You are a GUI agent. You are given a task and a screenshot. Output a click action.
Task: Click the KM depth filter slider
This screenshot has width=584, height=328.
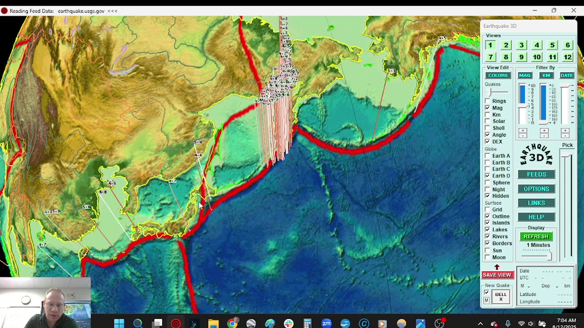[x=543, y=104]
